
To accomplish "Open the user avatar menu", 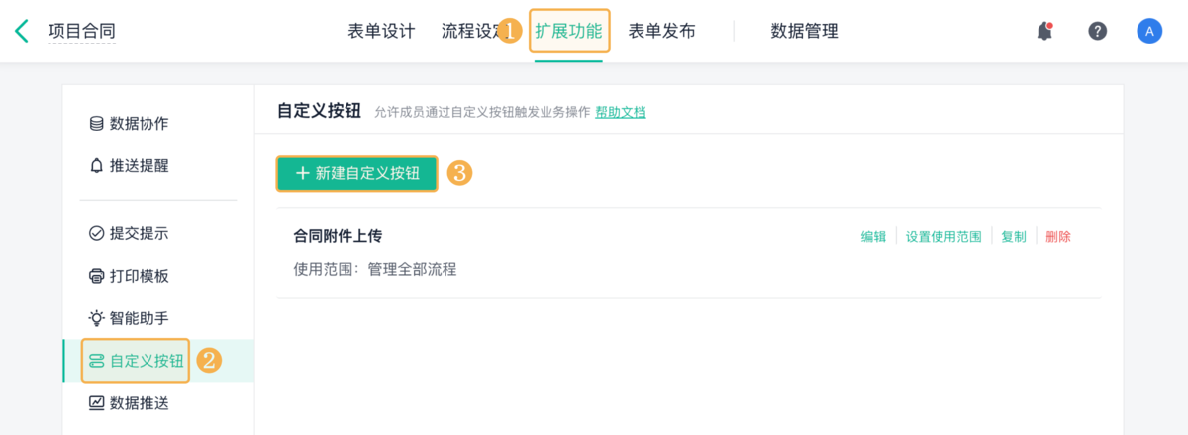I will point(1149,31).
